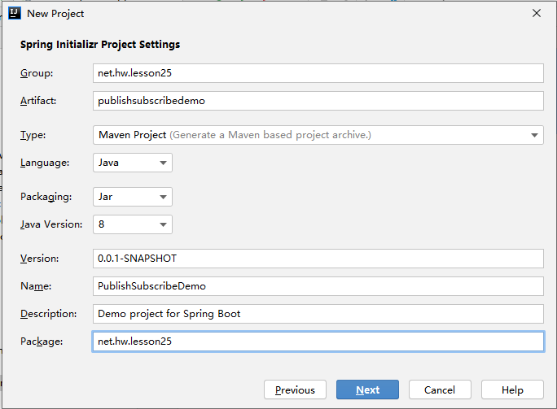Click the Package input field
Image resolution: width=557 pixels, height=409 pixels.
point(318,342)
